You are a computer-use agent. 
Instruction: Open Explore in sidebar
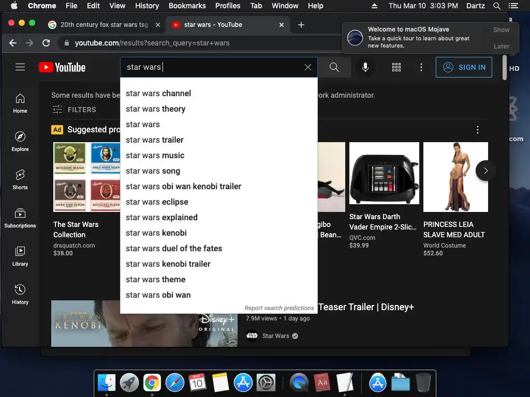[x=20, y=142]
